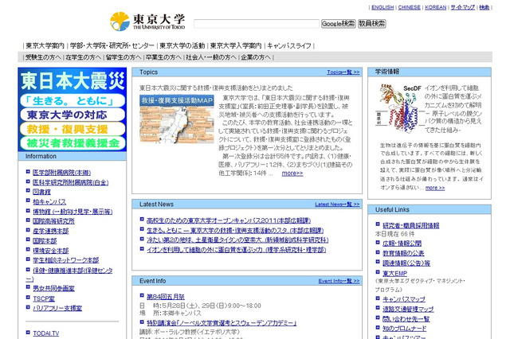Open the キャンパスライフ menu
The image size is (510, 339).
click(289, 46)
